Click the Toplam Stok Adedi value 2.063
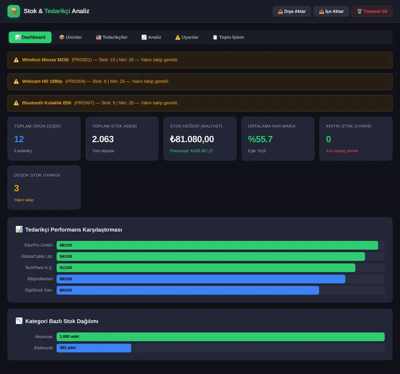 pos(103,139)
